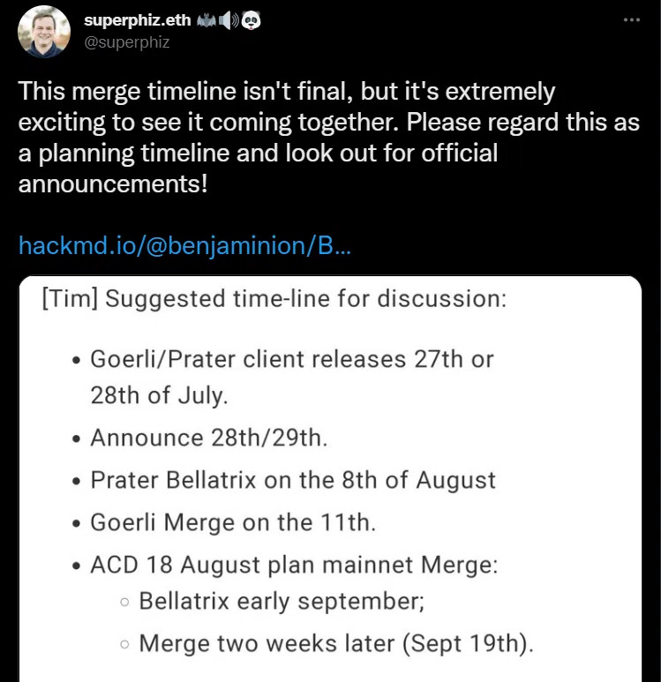
Task: Click the bat emoji beside superphiz.eth
Action: [207, 20]
